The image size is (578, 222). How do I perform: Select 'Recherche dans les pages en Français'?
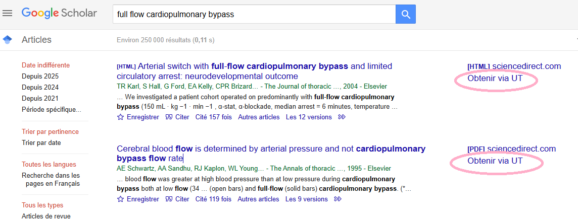tap(51, 180)
